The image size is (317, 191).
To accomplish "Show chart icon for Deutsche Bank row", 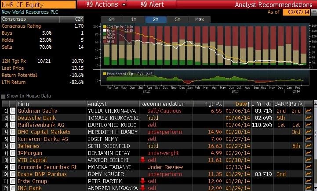I will (308, 118).
